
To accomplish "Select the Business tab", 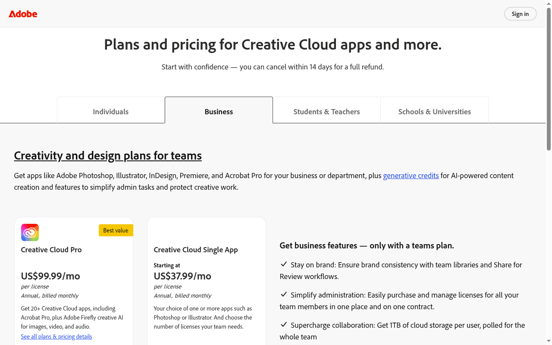I will 219,110.
